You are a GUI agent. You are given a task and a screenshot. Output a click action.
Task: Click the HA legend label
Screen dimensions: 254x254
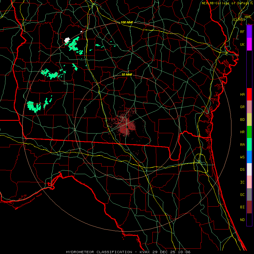click(x=242, y=95)
